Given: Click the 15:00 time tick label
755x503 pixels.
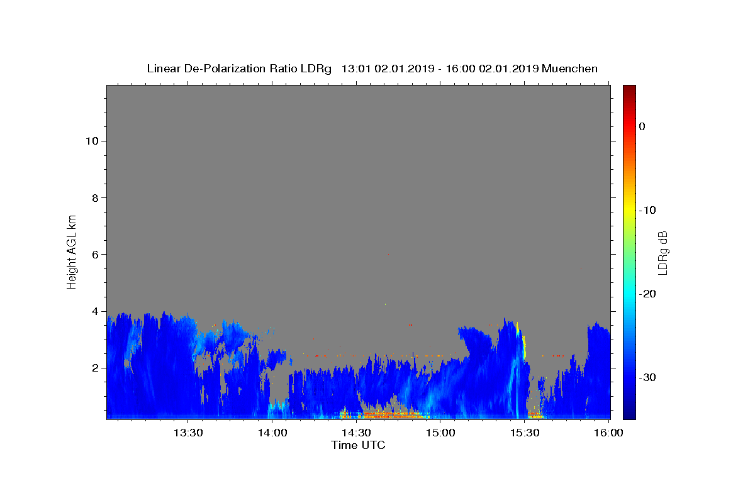Looking at the screenshot, I should pos(440,433).
